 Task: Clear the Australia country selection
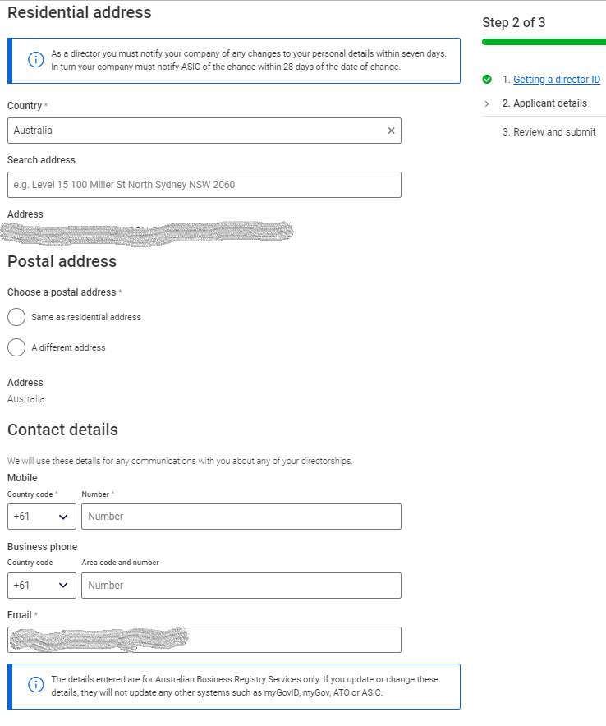391,131
